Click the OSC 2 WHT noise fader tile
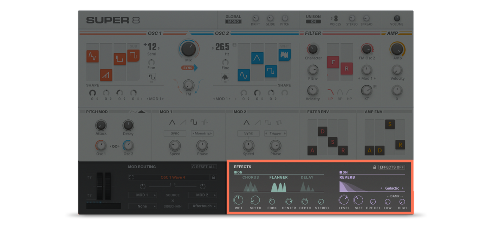The image size is (492, 230). [x=285, y=55]
